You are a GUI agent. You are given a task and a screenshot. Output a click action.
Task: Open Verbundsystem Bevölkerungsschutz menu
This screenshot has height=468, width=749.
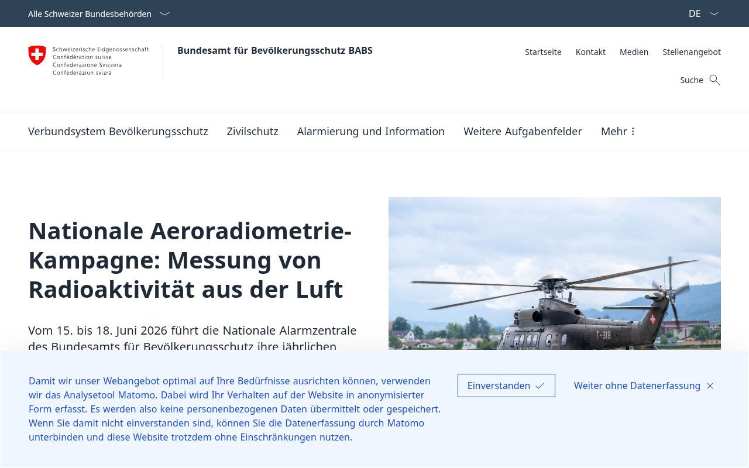[118, 131]
